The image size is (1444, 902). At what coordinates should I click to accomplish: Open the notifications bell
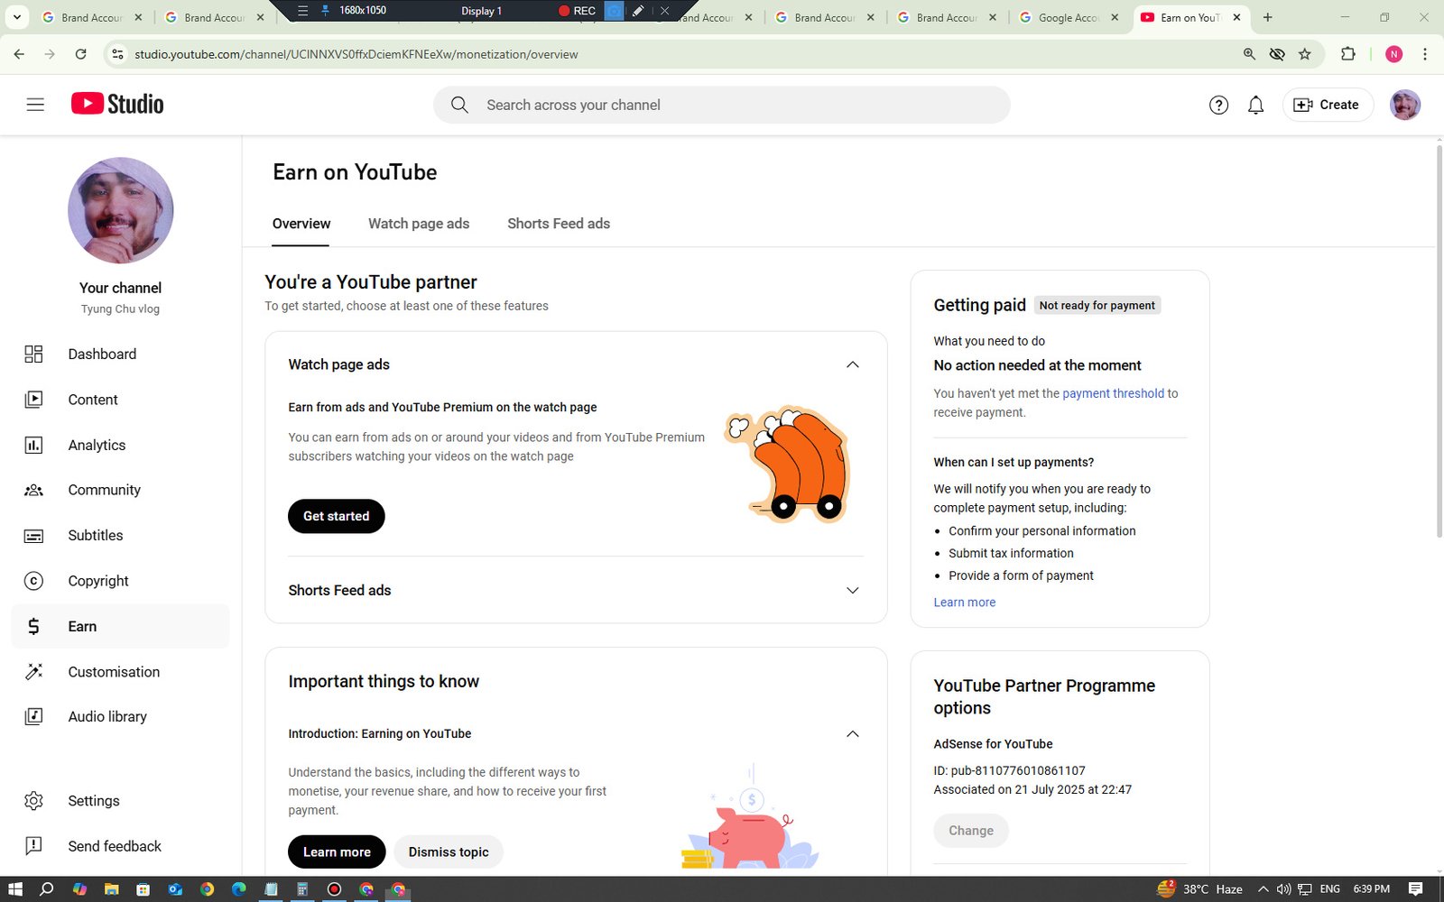pyautogui.click(x=1255, y=105)
